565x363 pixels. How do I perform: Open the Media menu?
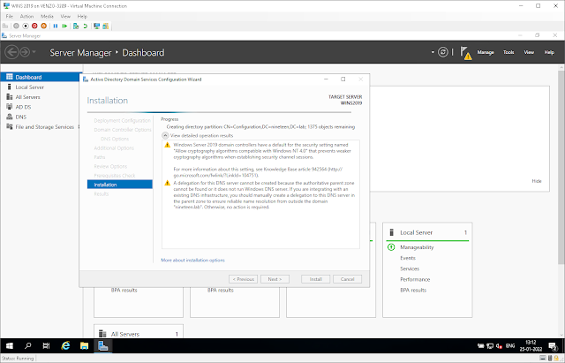click(47, 16)
